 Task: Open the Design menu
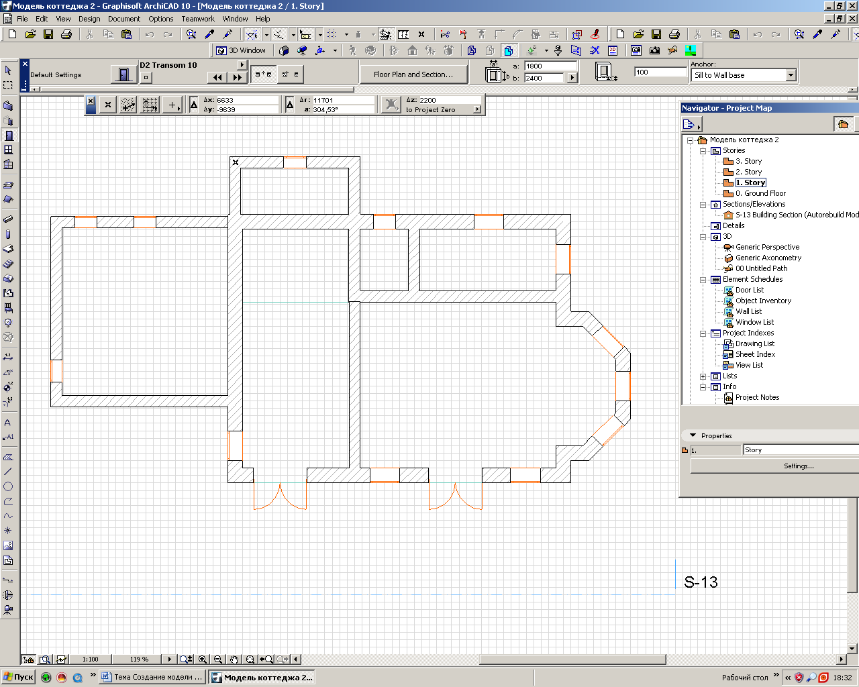point(89,19)
